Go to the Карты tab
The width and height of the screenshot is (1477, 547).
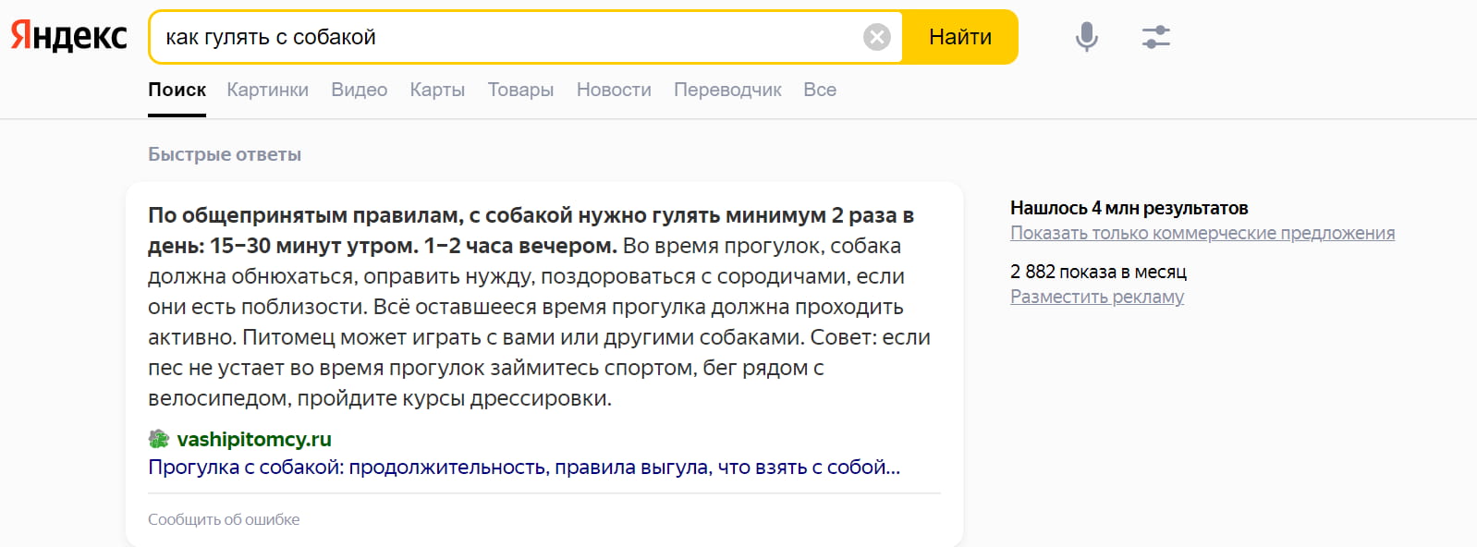(437, 90)
